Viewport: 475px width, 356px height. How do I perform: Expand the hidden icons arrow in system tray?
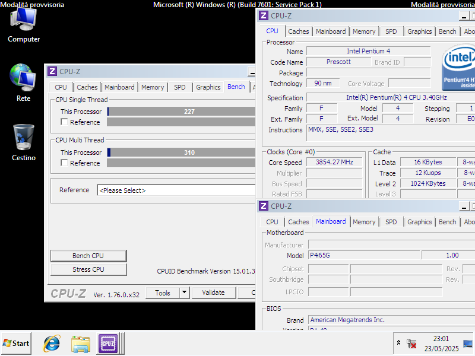coord(398,344)
